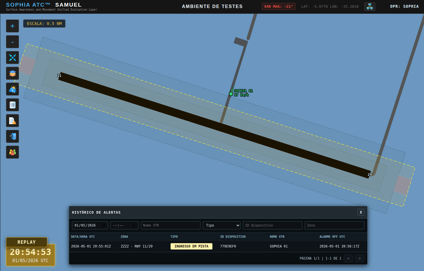This screenshot has height=271, width=424.
Task: Go to next page of alerts
Action: tap(360, 258)
